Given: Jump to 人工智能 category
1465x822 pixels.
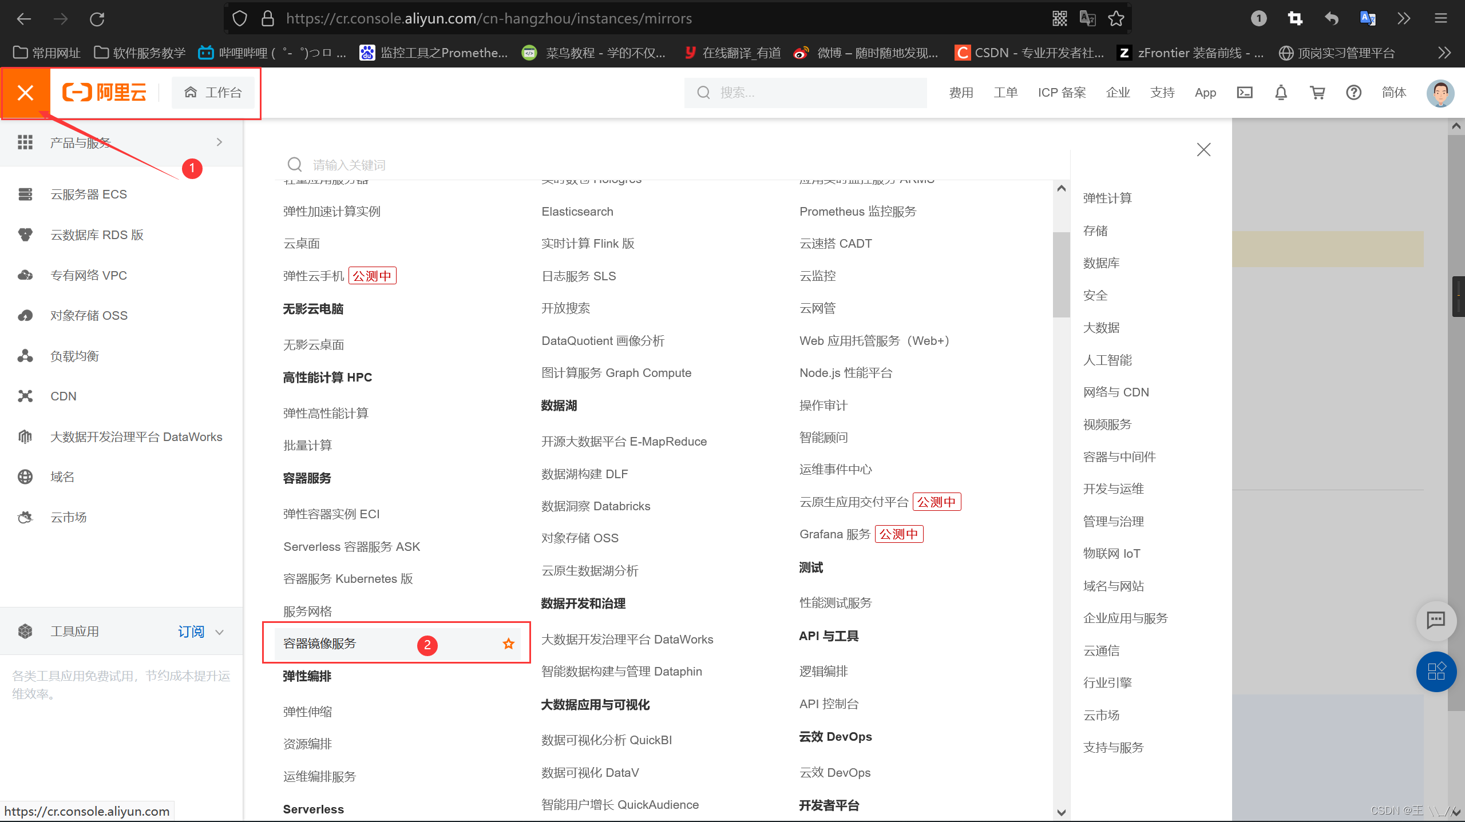Looking at the screenshot, I should tap(1107, 360).
